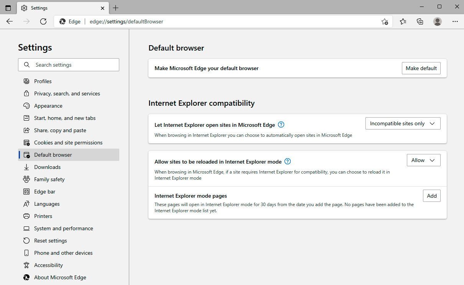Go back using the back arrow
Image resolution: width=464 pixels, height=285 pixels.
[10, 21]
